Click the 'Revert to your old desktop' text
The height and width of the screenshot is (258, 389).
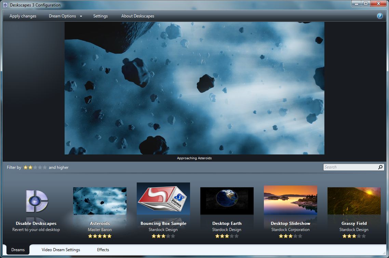coord(36,230)
